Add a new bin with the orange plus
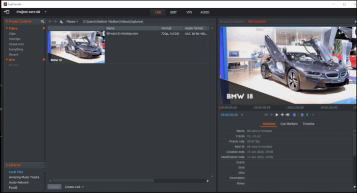357x193 pixels. point(44,60)
